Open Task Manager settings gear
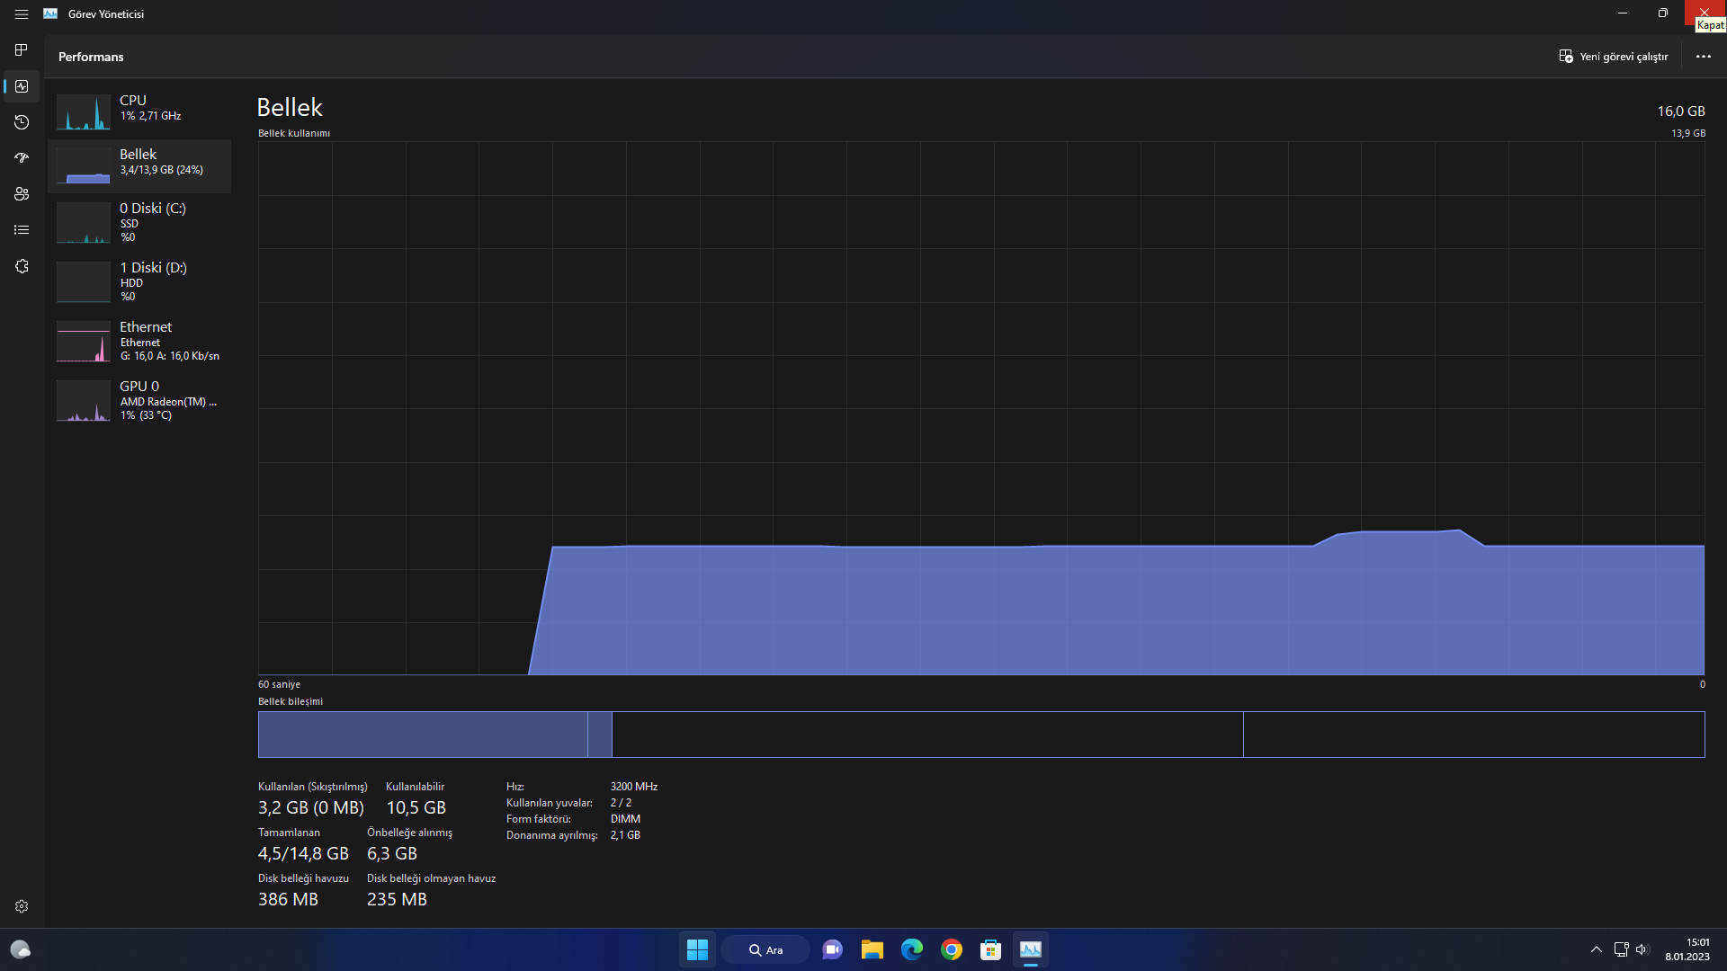1727x971 pixels. pos(22,906)
